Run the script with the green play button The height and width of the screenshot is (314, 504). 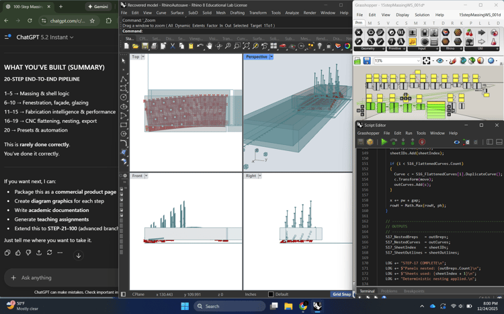(x=384, y=142)
